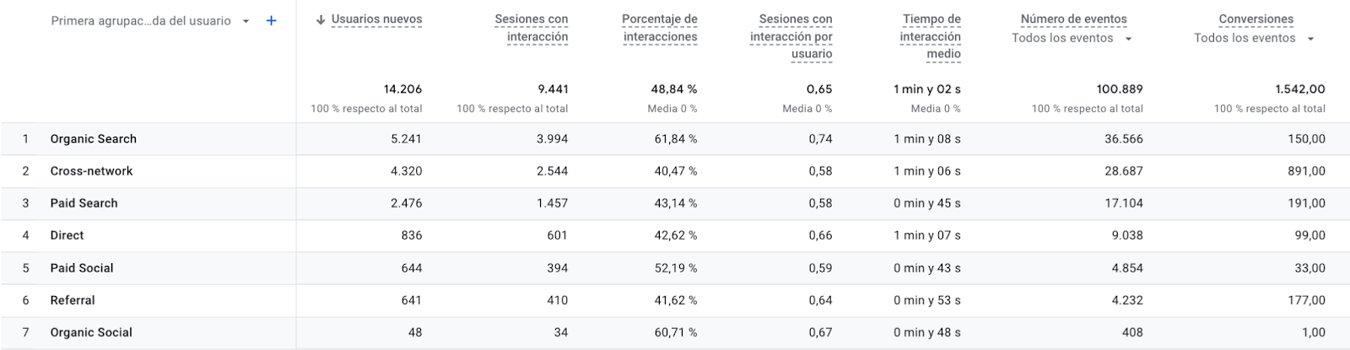
Task: Sort by Sesiones con interacción por usuario
Action: pyautogui.click(x=791, y=36)
